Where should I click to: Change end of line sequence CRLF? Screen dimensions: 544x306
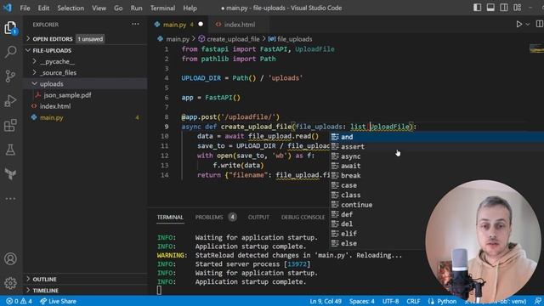coord(413,301)
